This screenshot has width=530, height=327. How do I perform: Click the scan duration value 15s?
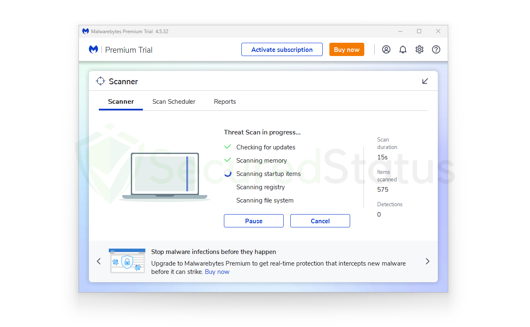pos(383,157)
